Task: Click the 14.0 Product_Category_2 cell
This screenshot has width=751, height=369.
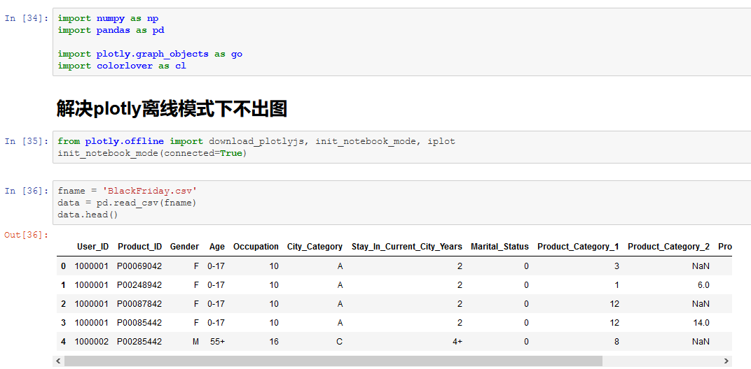Action: 701,323
